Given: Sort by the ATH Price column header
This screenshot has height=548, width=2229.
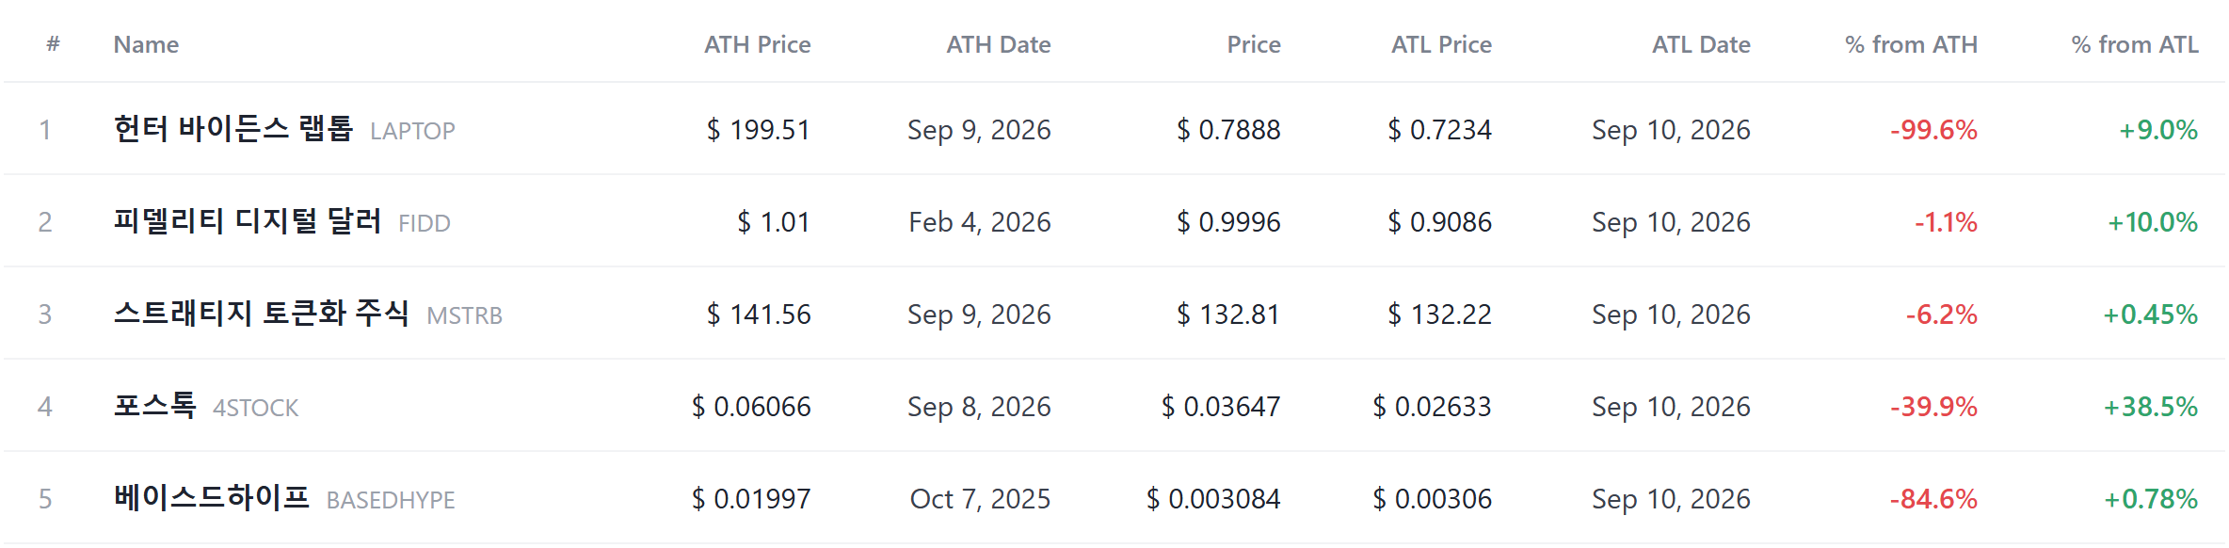Looking at the screenshot, I should (x=757, y=44).
